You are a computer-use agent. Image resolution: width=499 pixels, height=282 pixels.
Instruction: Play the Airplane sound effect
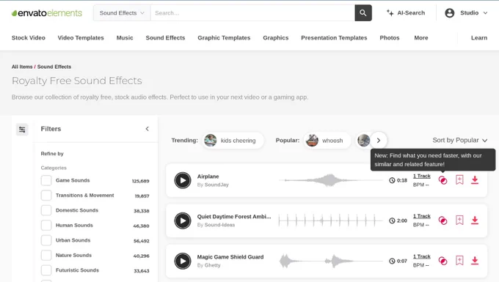coord(183,180)
